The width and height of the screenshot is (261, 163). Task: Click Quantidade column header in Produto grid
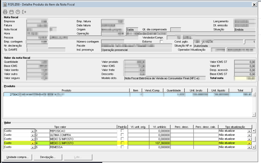[174, 90]
